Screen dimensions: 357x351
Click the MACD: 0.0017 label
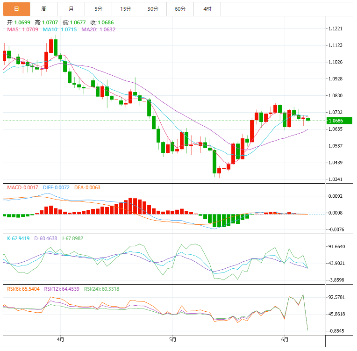22,188
